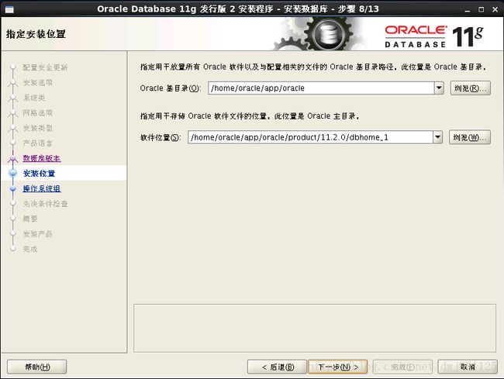504x379 pixels.
Task: Select the 配置安全更新 step label
Action: [45, 67]
